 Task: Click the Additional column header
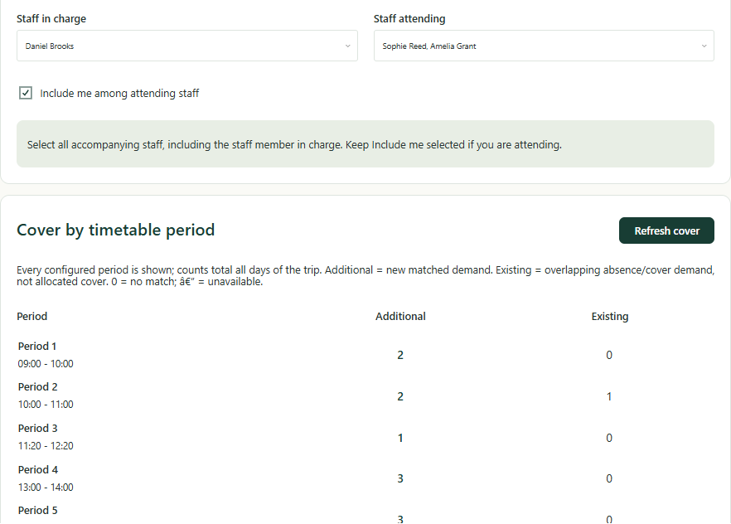pyautogui.click(x=400, y=316)
